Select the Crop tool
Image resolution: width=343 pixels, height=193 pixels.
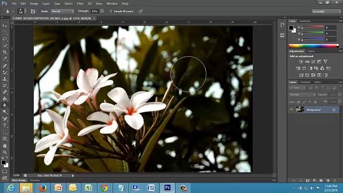tap(5, 52)
